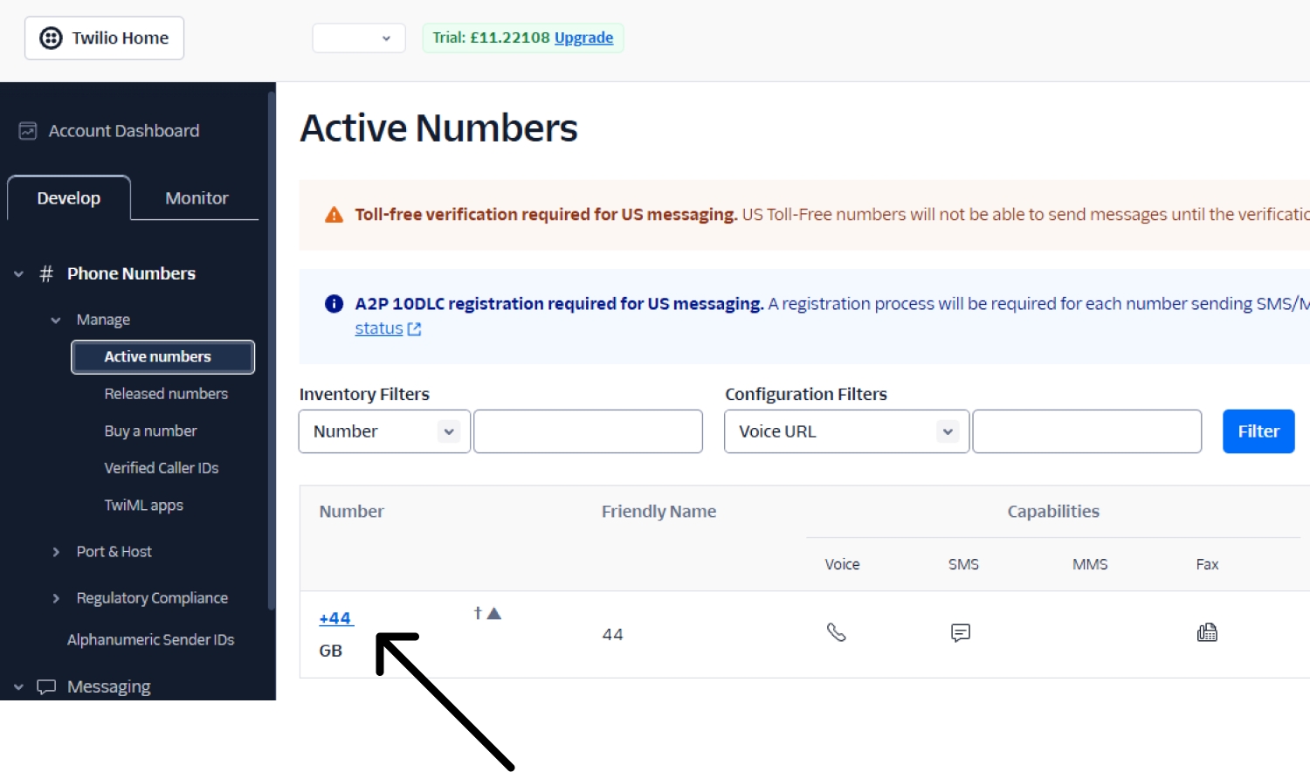The height and width of the screenshot is (772, 1310).
Task: Click the SMS capability message icon
Action: click(x=961, y=632)
